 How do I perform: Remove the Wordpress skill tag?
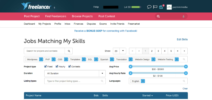pyautogui.click(x=41, y=59)
